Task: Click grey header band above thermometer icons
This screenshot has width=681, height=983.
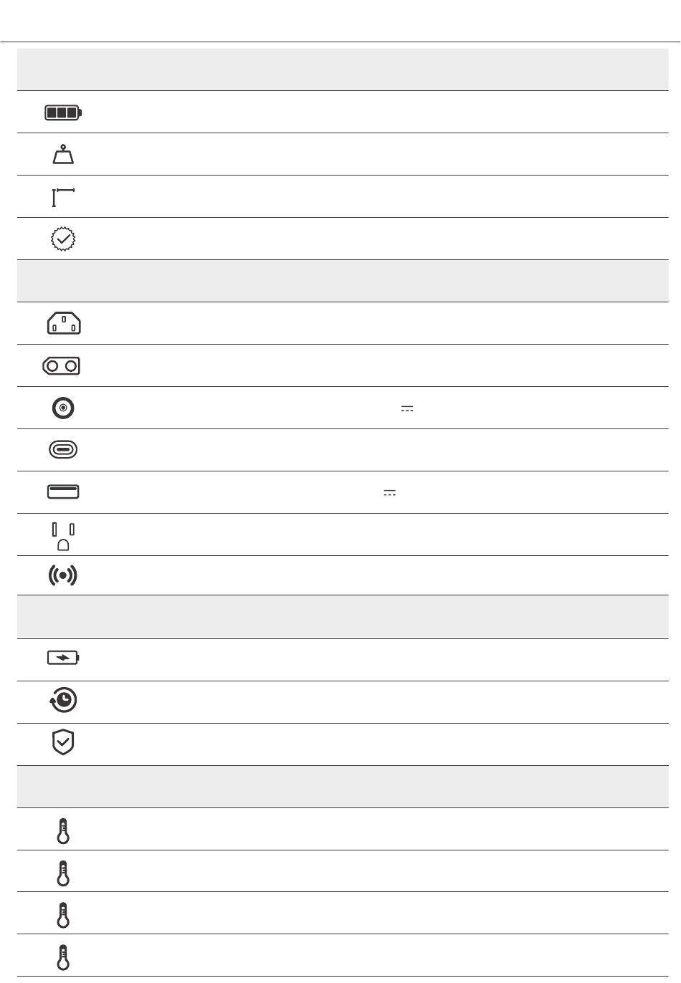Action: (x=343, y=787)
